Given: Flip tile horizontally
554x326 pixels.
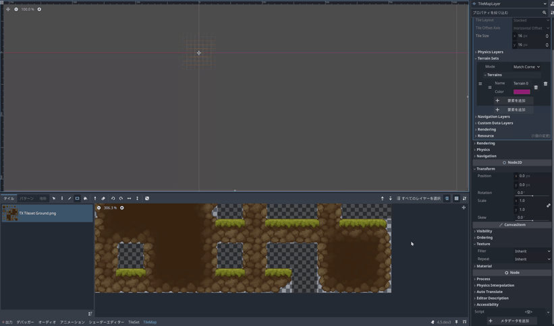Looking at the screenshot, I should [129, 198].
